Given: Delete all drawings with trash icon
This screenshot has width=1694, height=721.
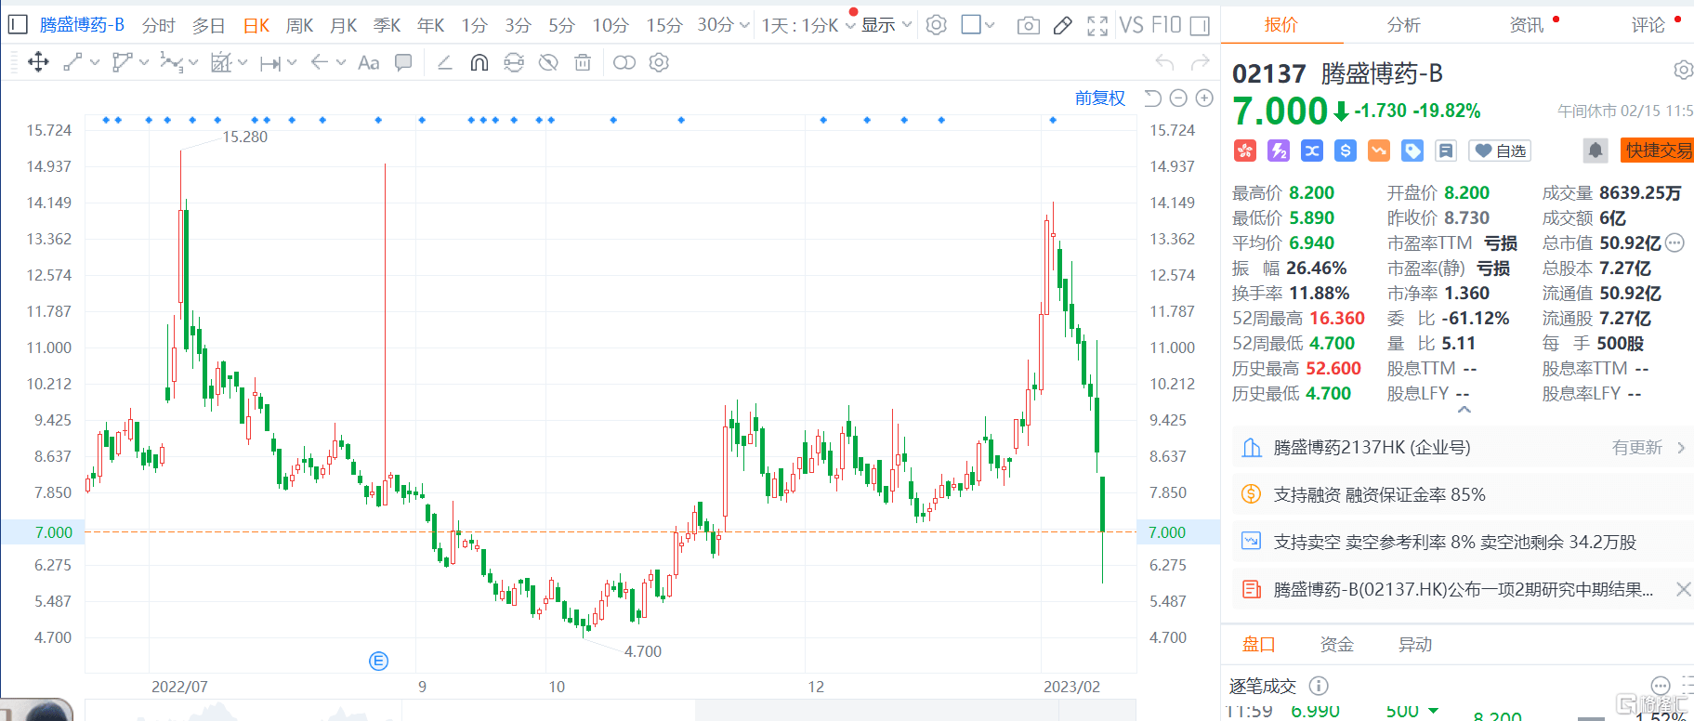Looking at the screenshot, I should [x=583, y=62].
